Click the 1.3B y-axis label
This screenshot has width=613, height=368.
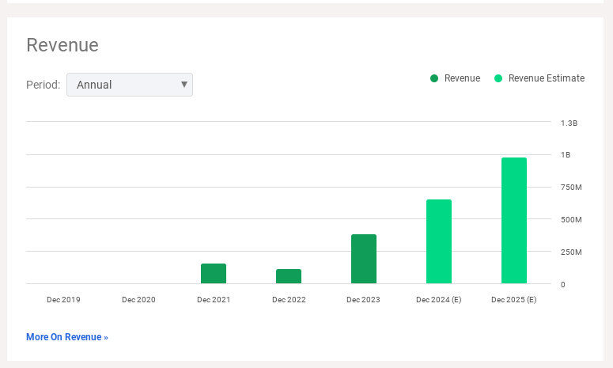click(x=569, y=123)
